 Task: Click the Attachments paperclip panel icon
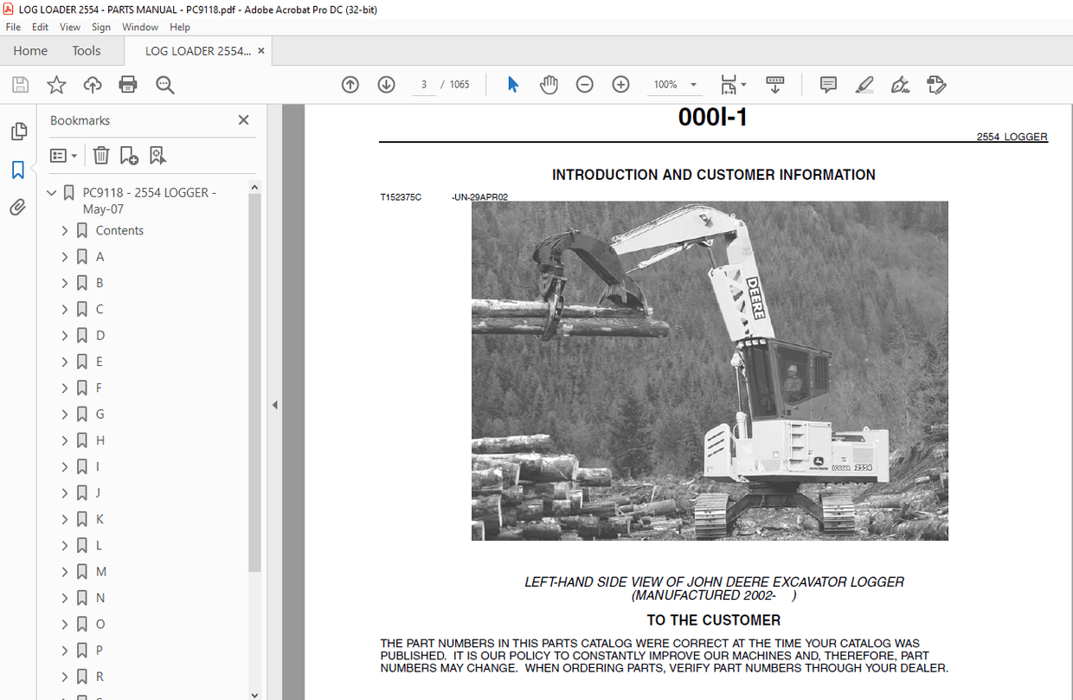18,206
